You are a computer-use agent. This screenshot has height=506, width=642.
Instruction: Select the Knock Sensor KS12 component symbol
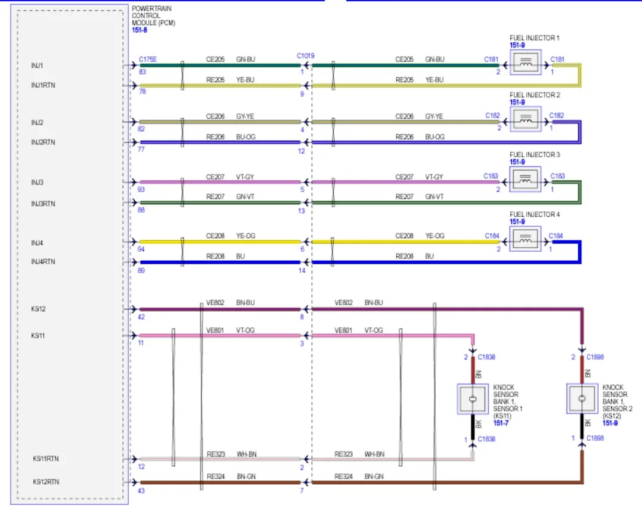(x=582, y=399)
